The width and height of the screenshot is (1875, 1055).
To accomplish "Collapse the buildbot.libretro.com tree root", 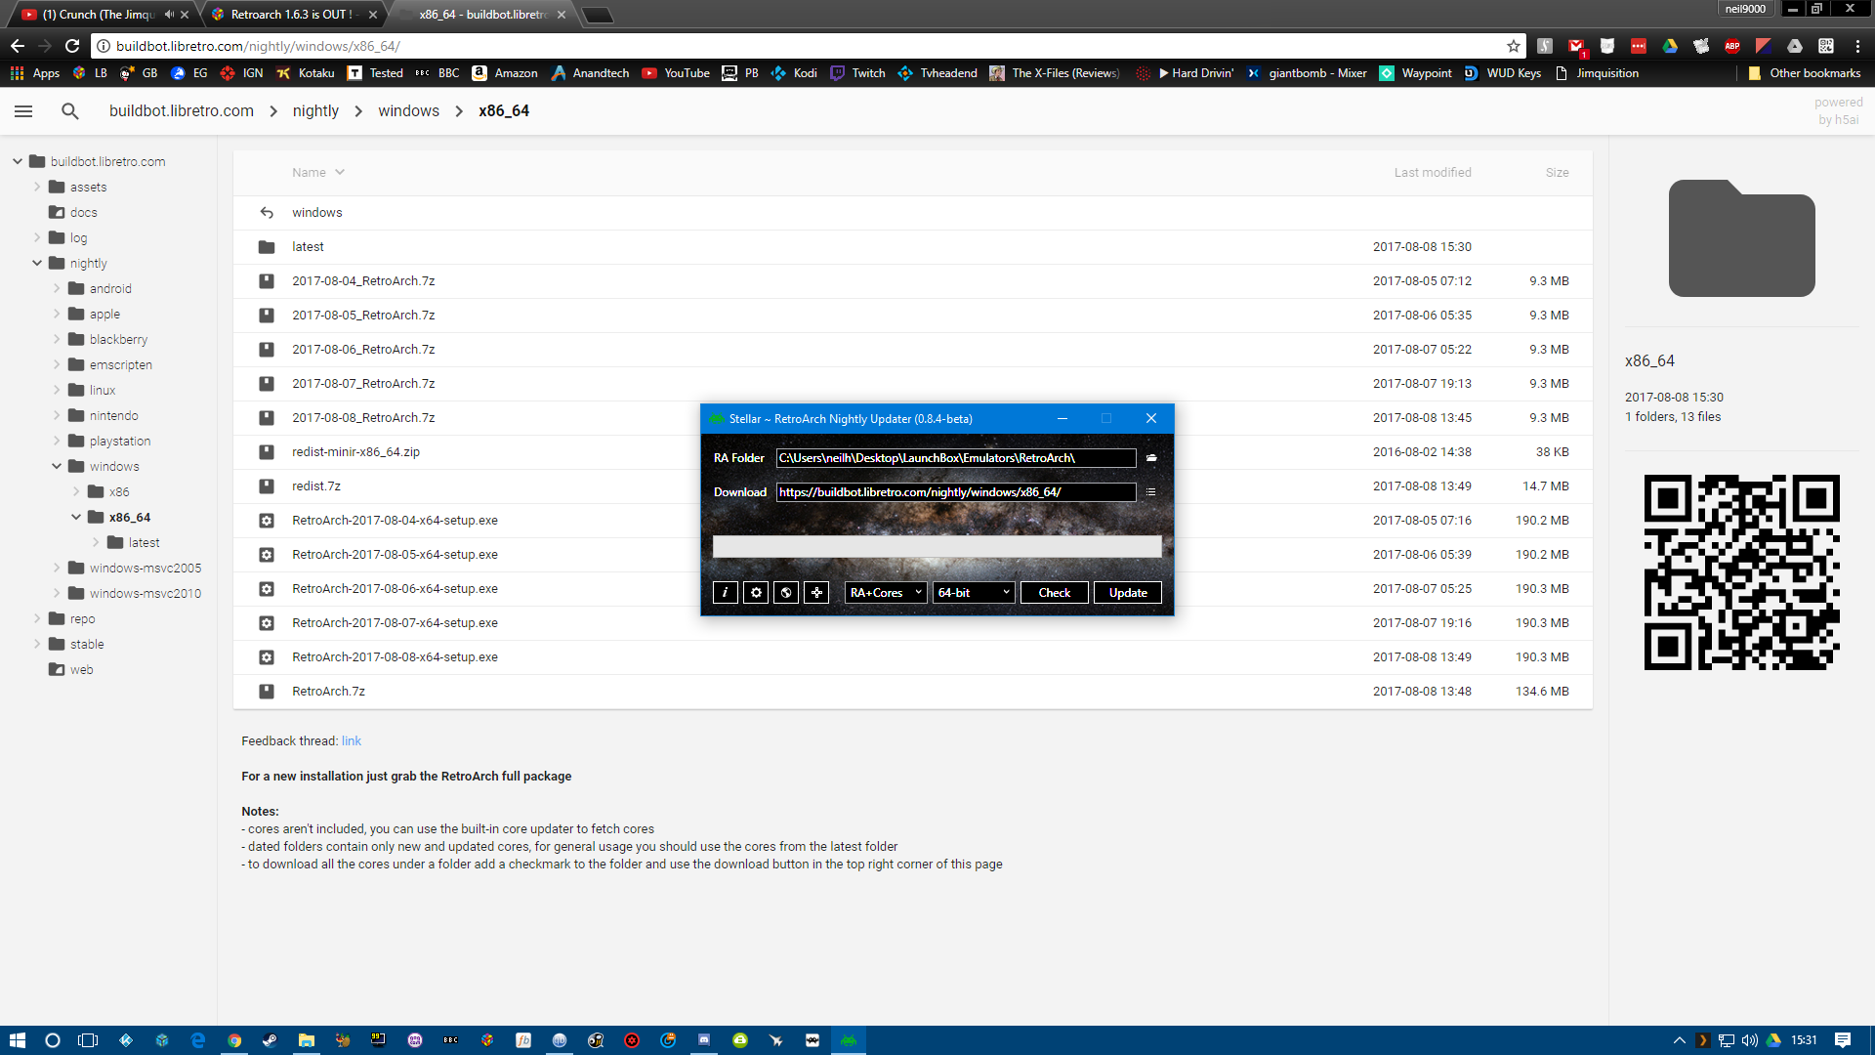I will coord(18,161).
